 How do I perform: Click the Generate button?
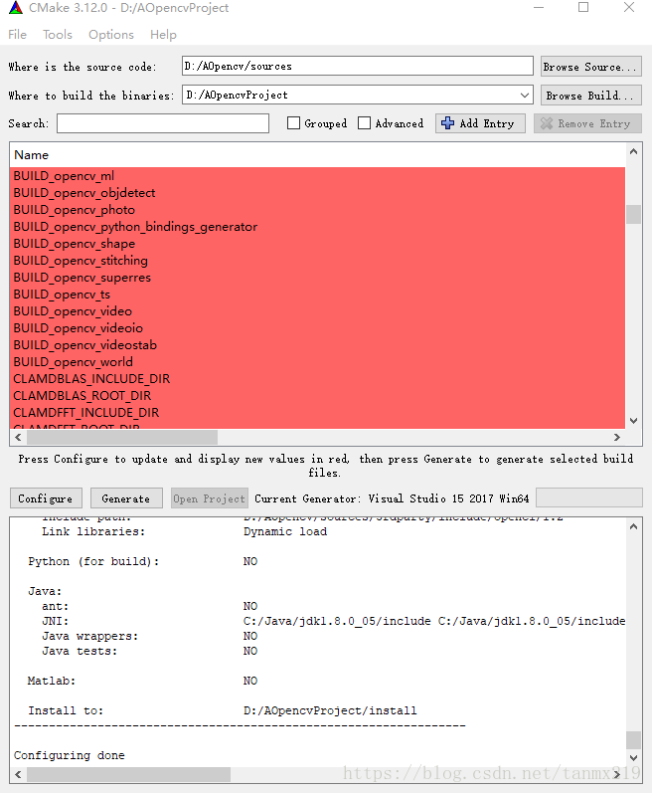(126, 498)
